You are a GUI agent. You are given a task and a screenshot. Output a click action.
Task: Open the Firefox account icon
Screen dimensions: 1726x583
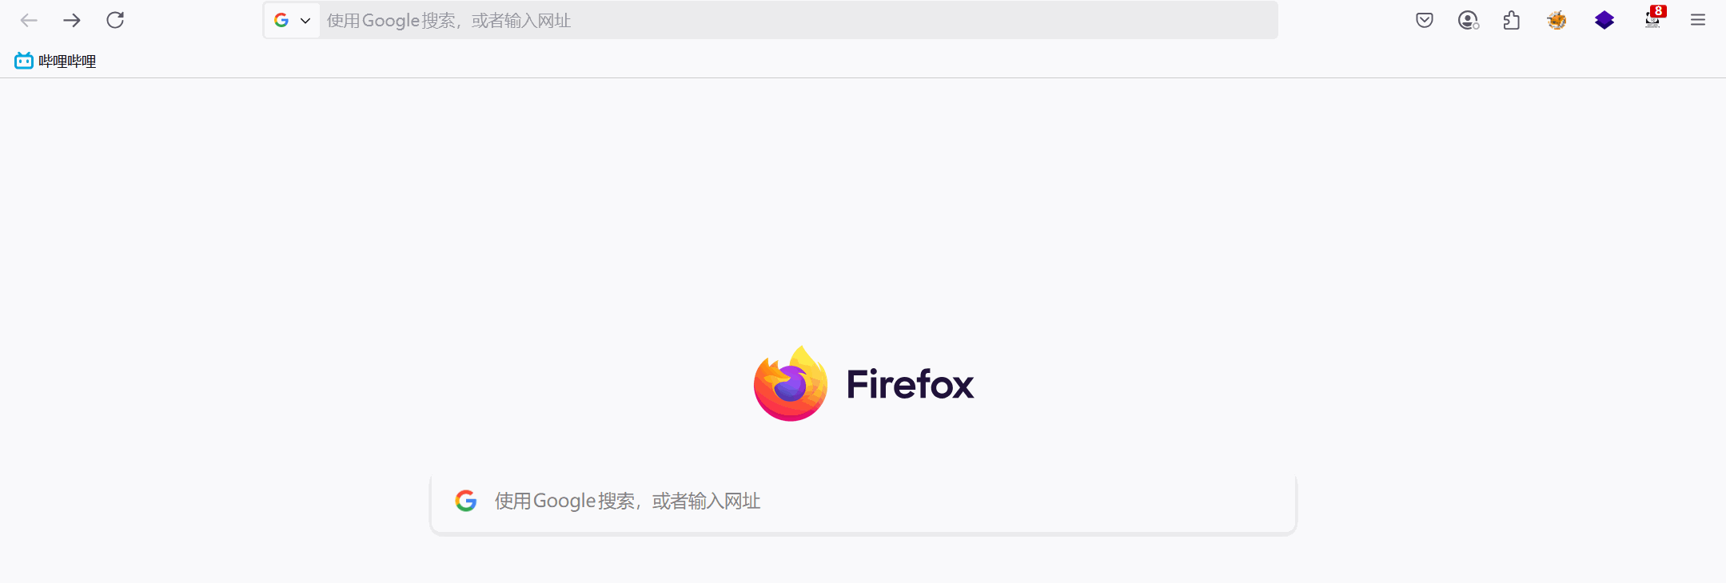click(1469, 20)
